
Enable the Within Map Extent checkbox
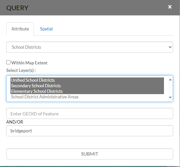(8, 62)
